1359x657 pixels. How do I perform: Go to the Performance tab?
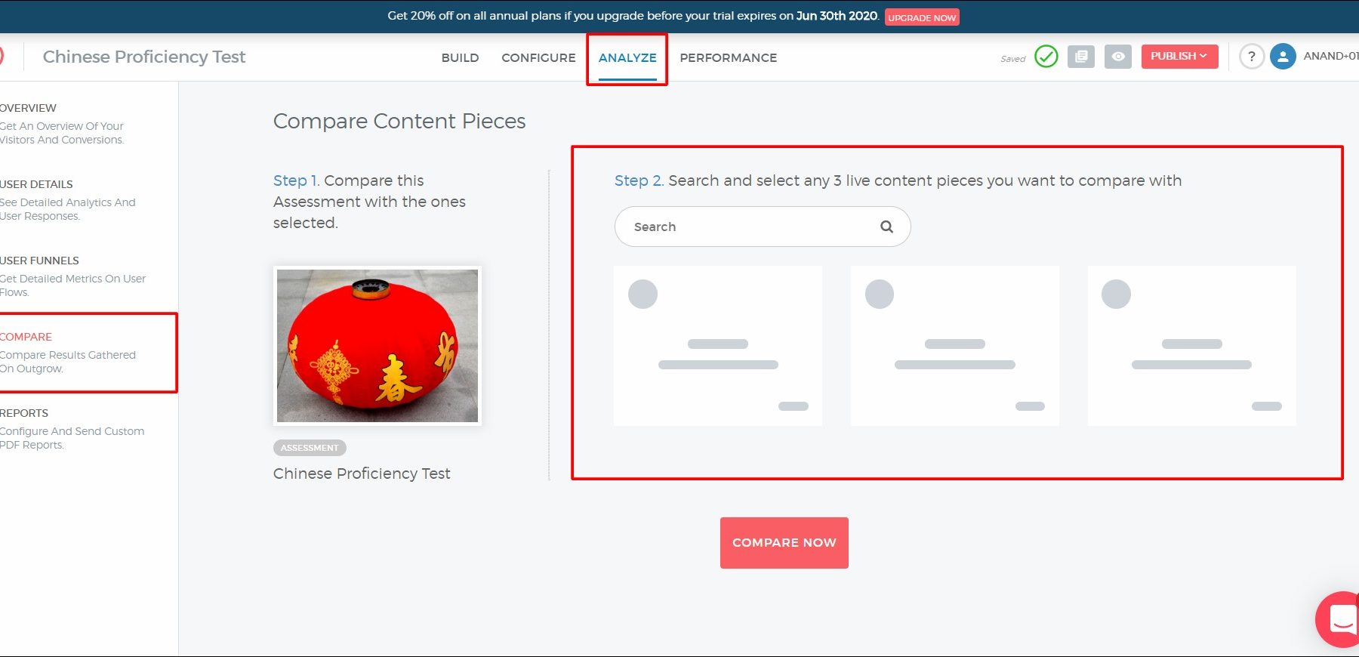pos(728,58)
